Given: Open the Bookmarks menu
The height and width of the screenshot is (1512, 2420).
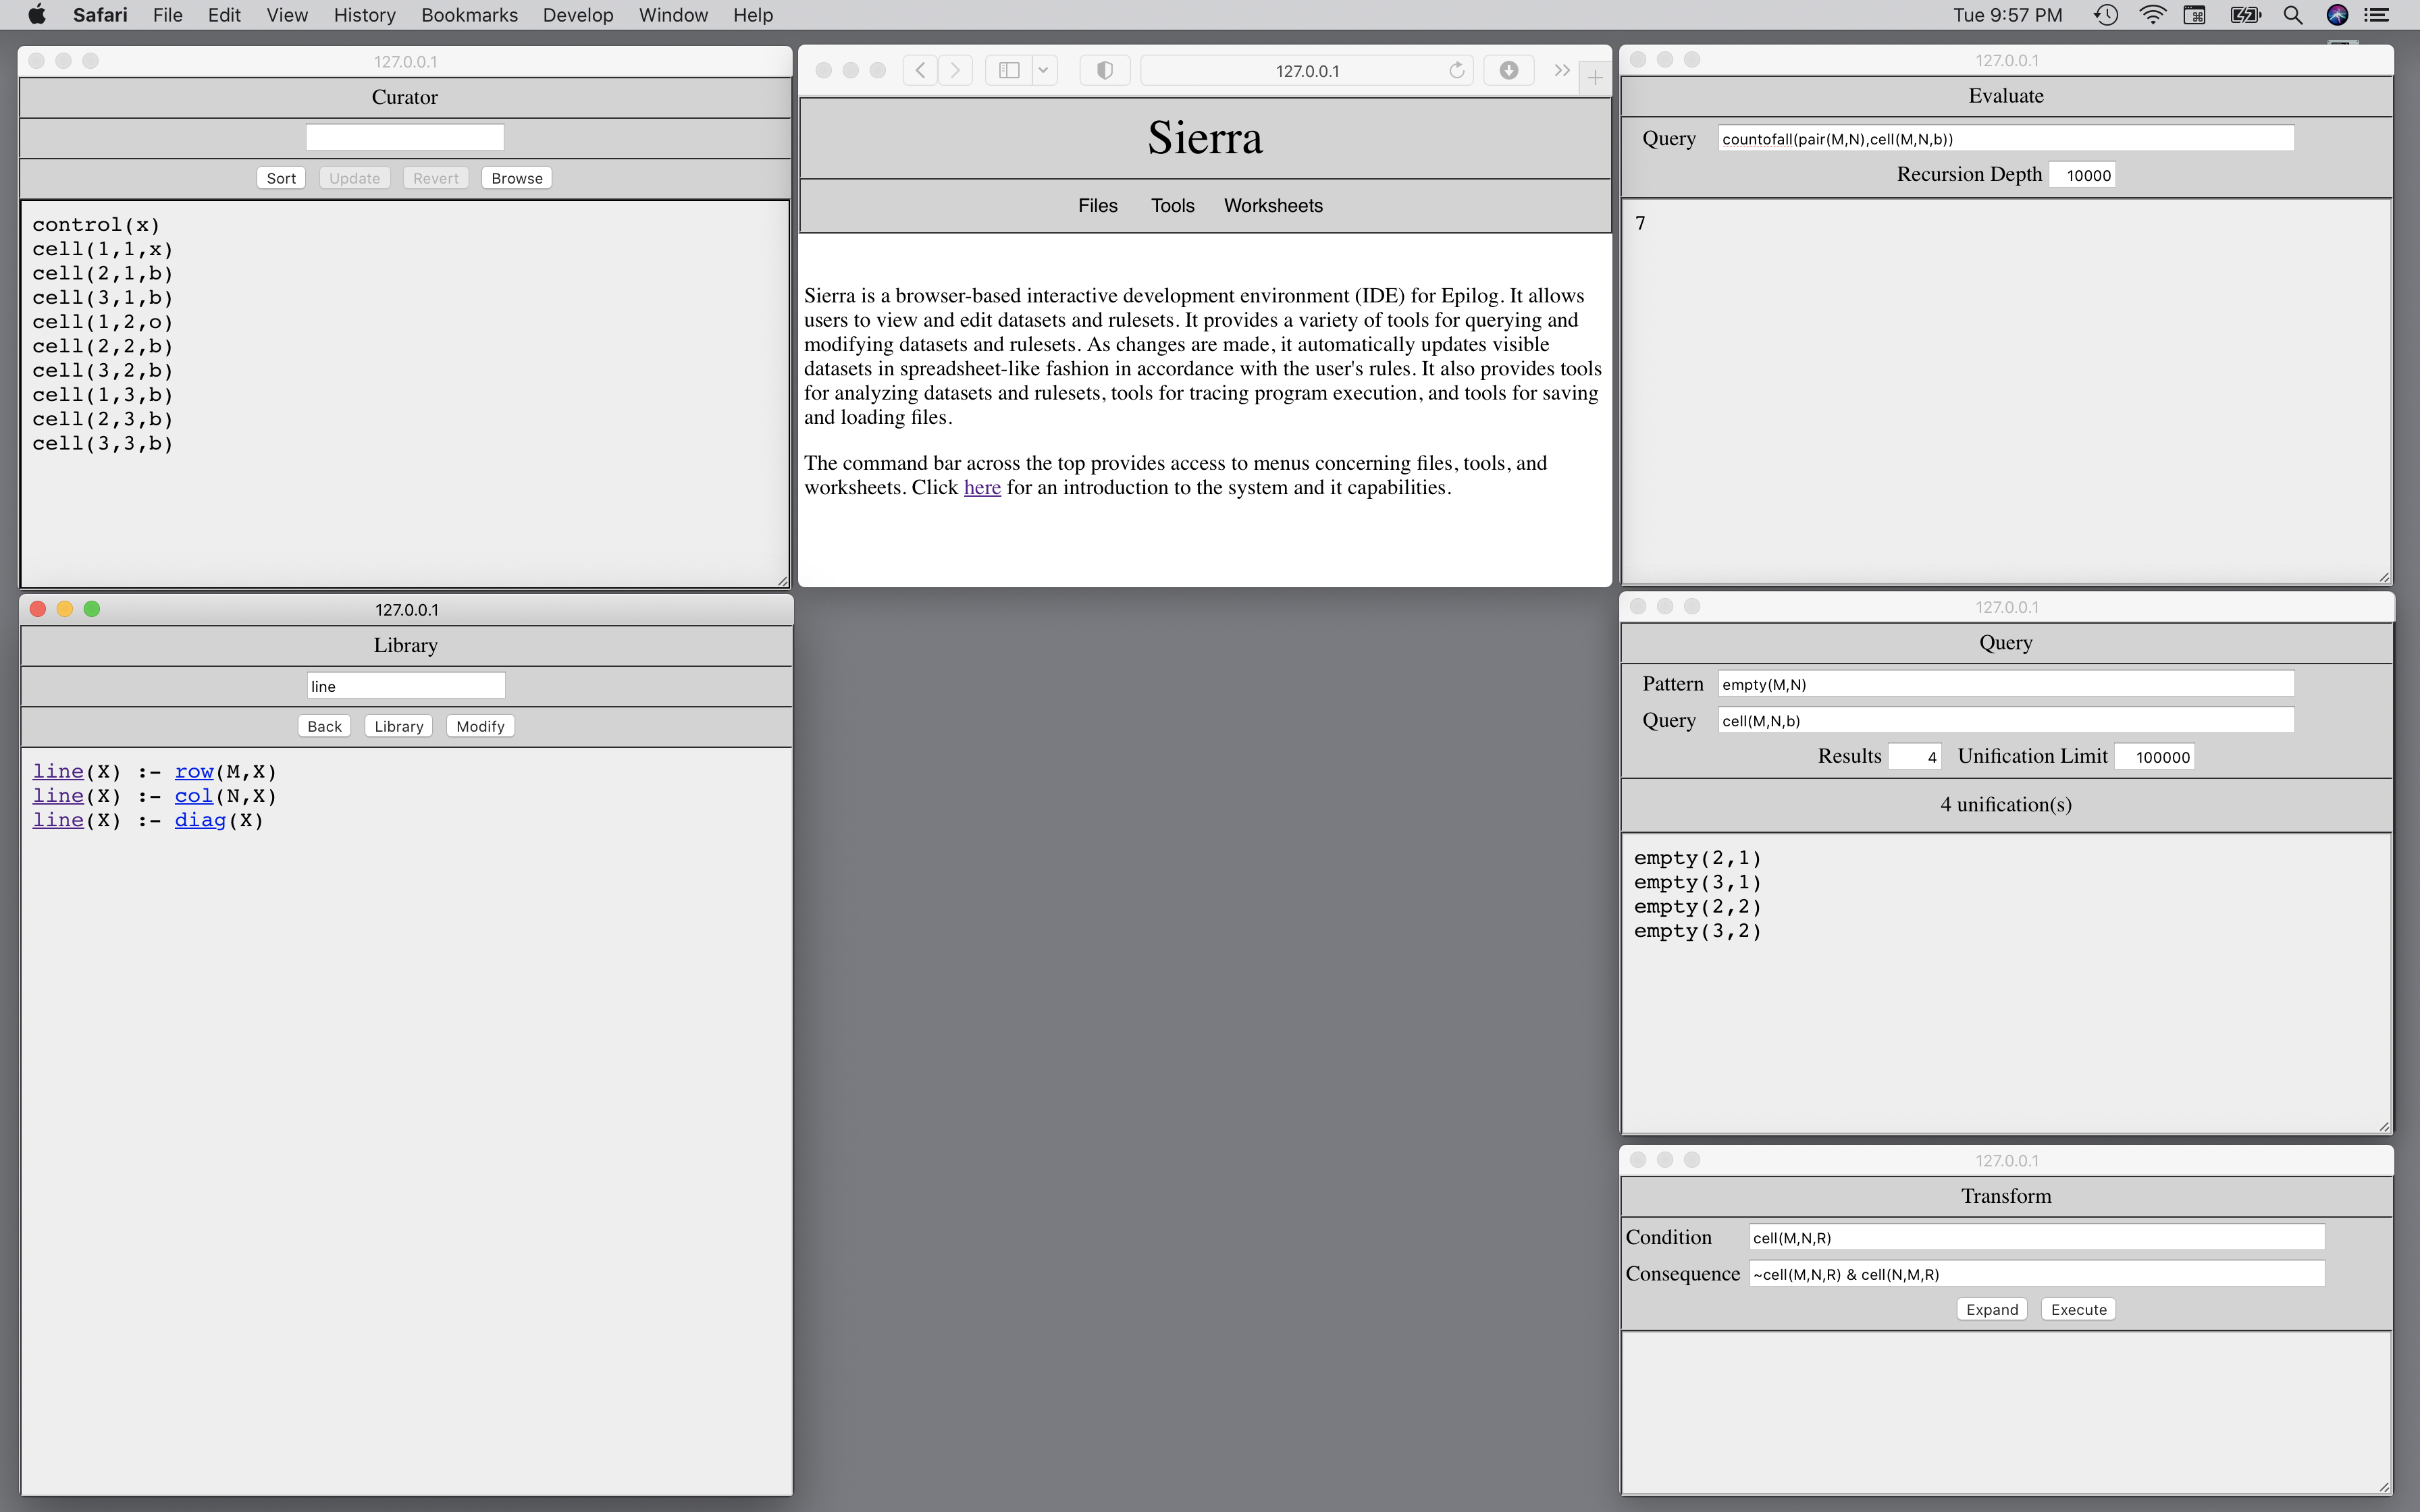Looking at the screenshot, I should click(469, 15).
